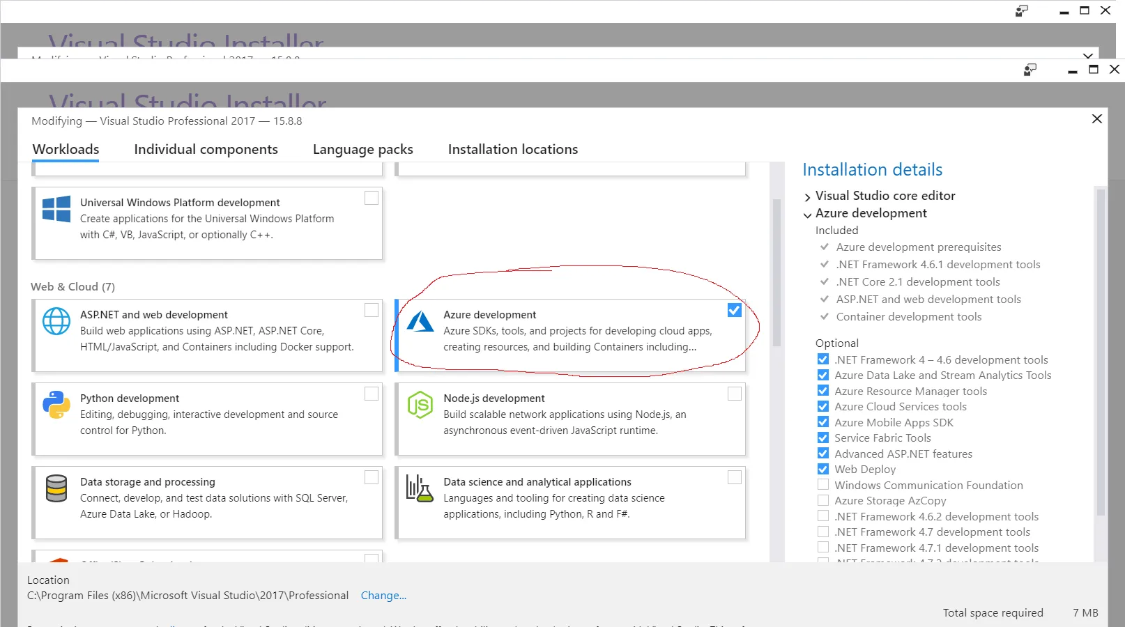The height and width of the screenshot is (627, 1125).
Task: Click the Node.js hexagon logo icon
Action: click(420, 405)
